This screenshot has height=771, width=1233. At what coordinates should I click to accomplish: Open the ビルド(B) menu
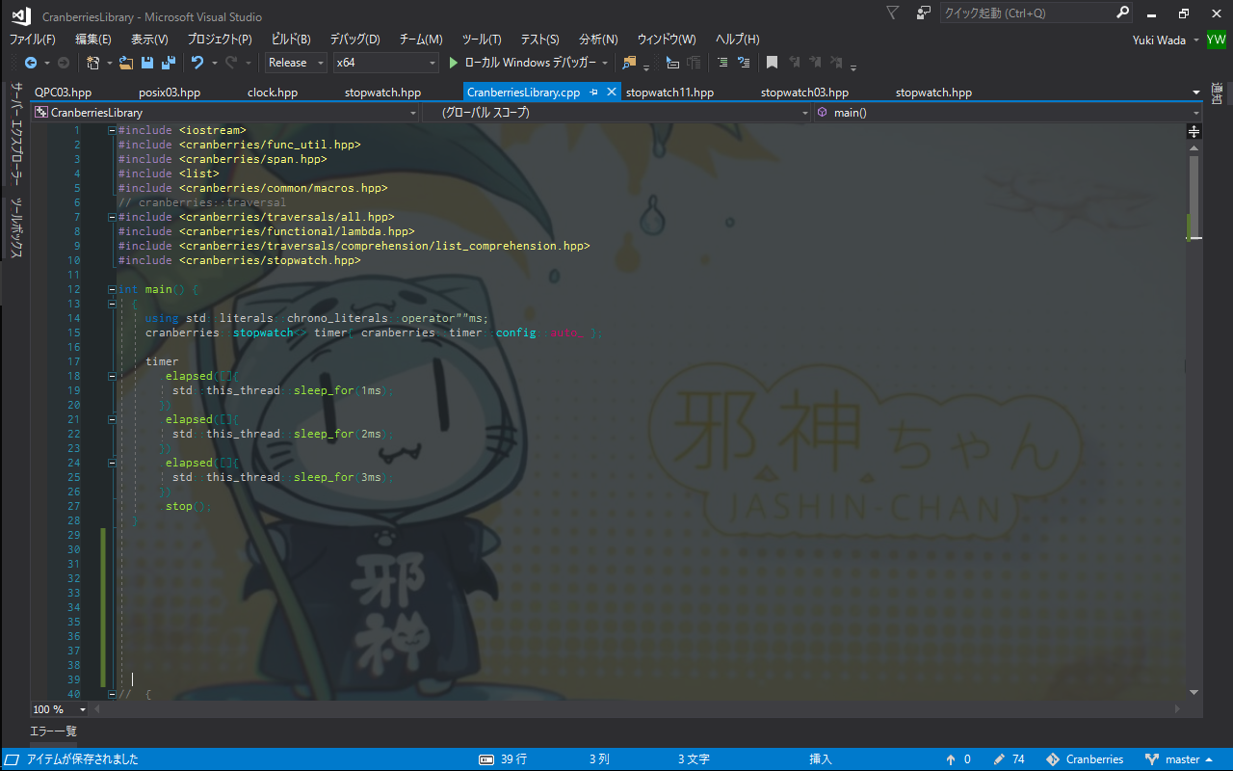(291, 40)
